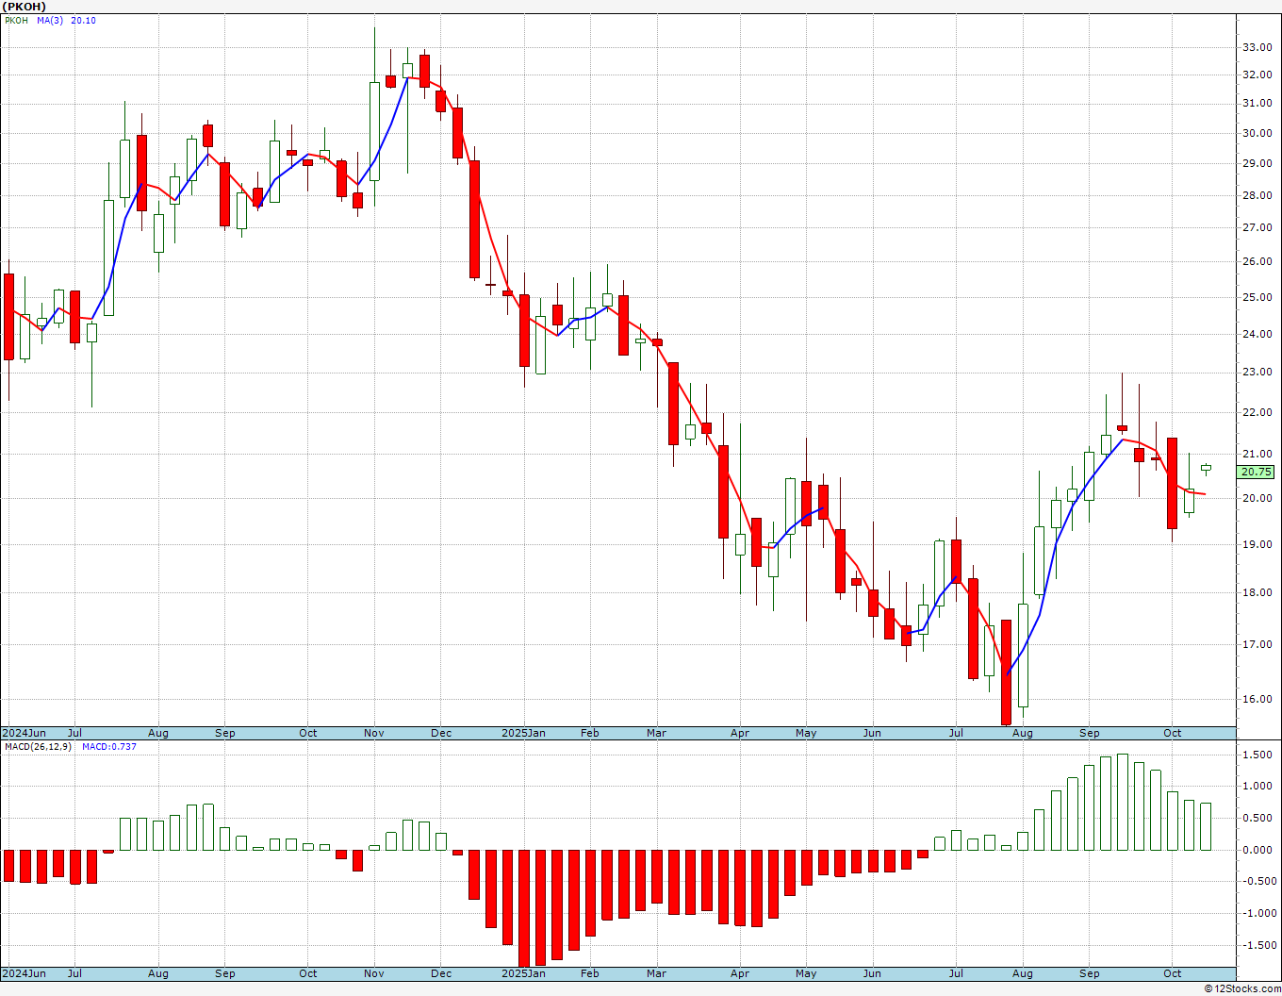Click the 32.00 price axis label
Image resolution: width=1282 pixels, height=996 pixels.
click(1257, 75)
